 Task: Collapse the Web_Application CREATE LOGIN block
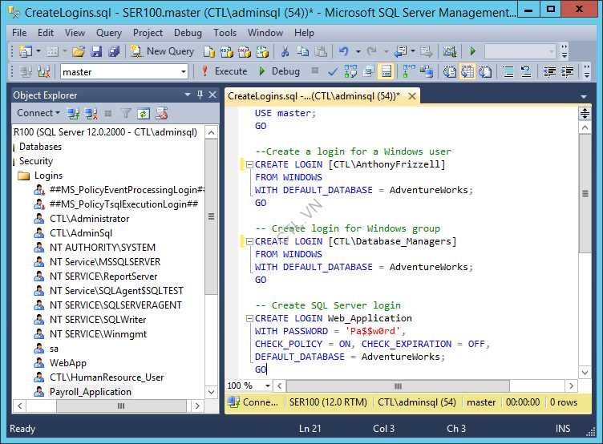[249, 318]
